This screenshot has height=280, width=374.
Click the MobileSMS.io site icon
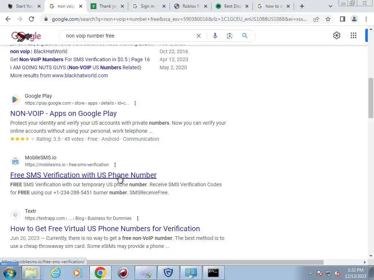pos(15,161)
